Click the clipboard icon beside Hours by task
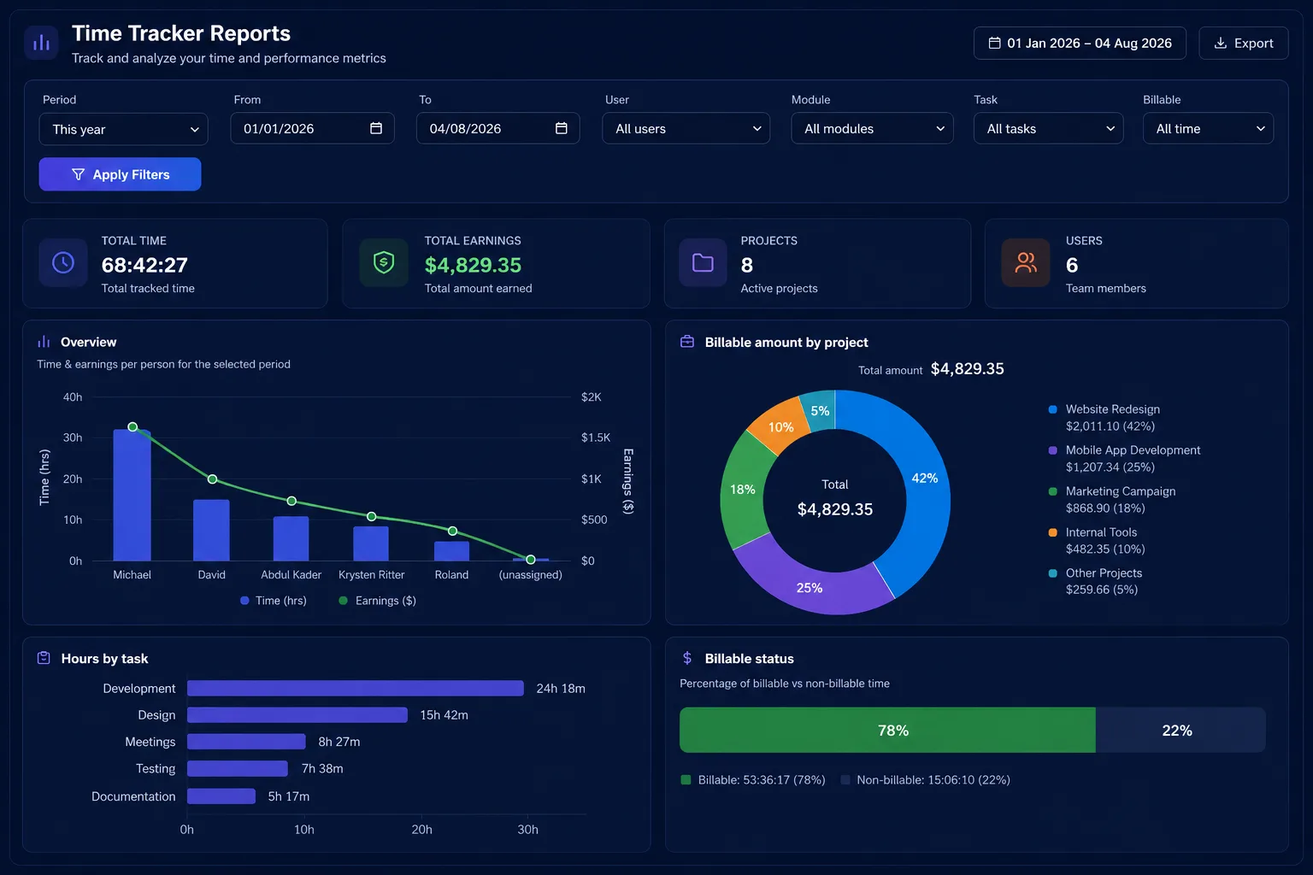The height and width of the screenshot is (875, 1313). [44, 658]
